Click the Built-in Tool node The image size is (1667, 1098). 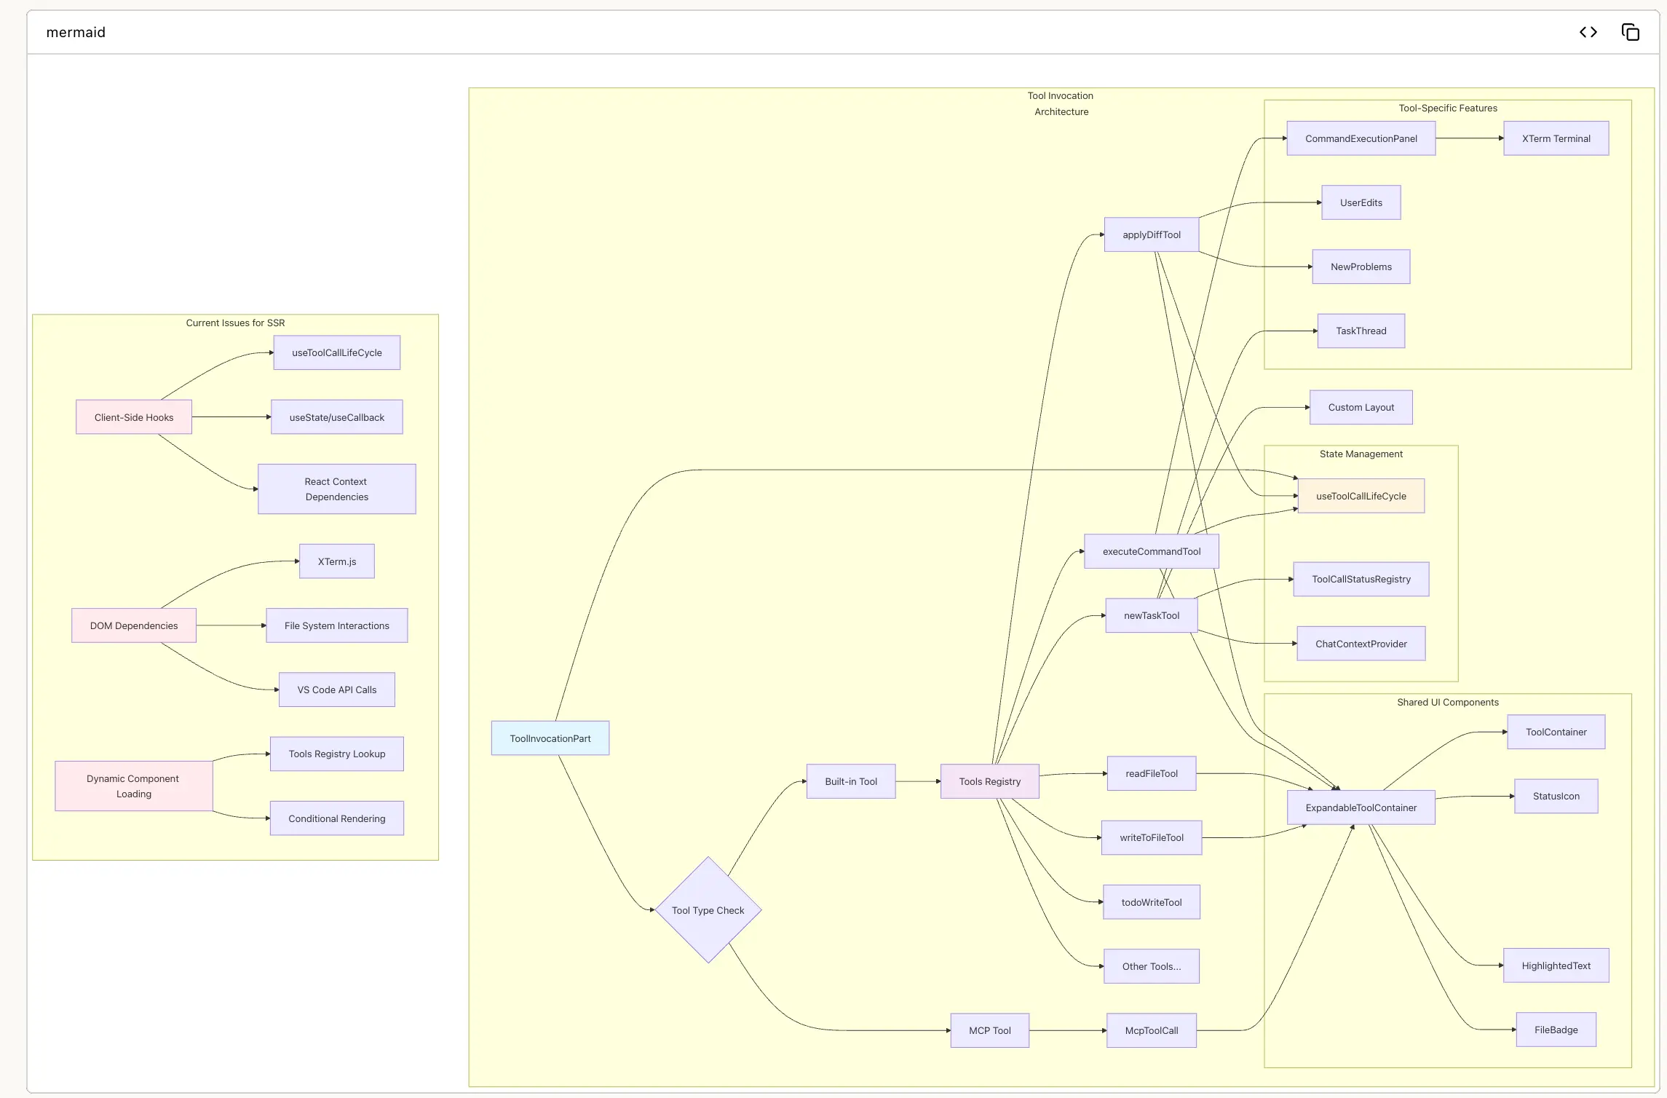pos(850,781)
